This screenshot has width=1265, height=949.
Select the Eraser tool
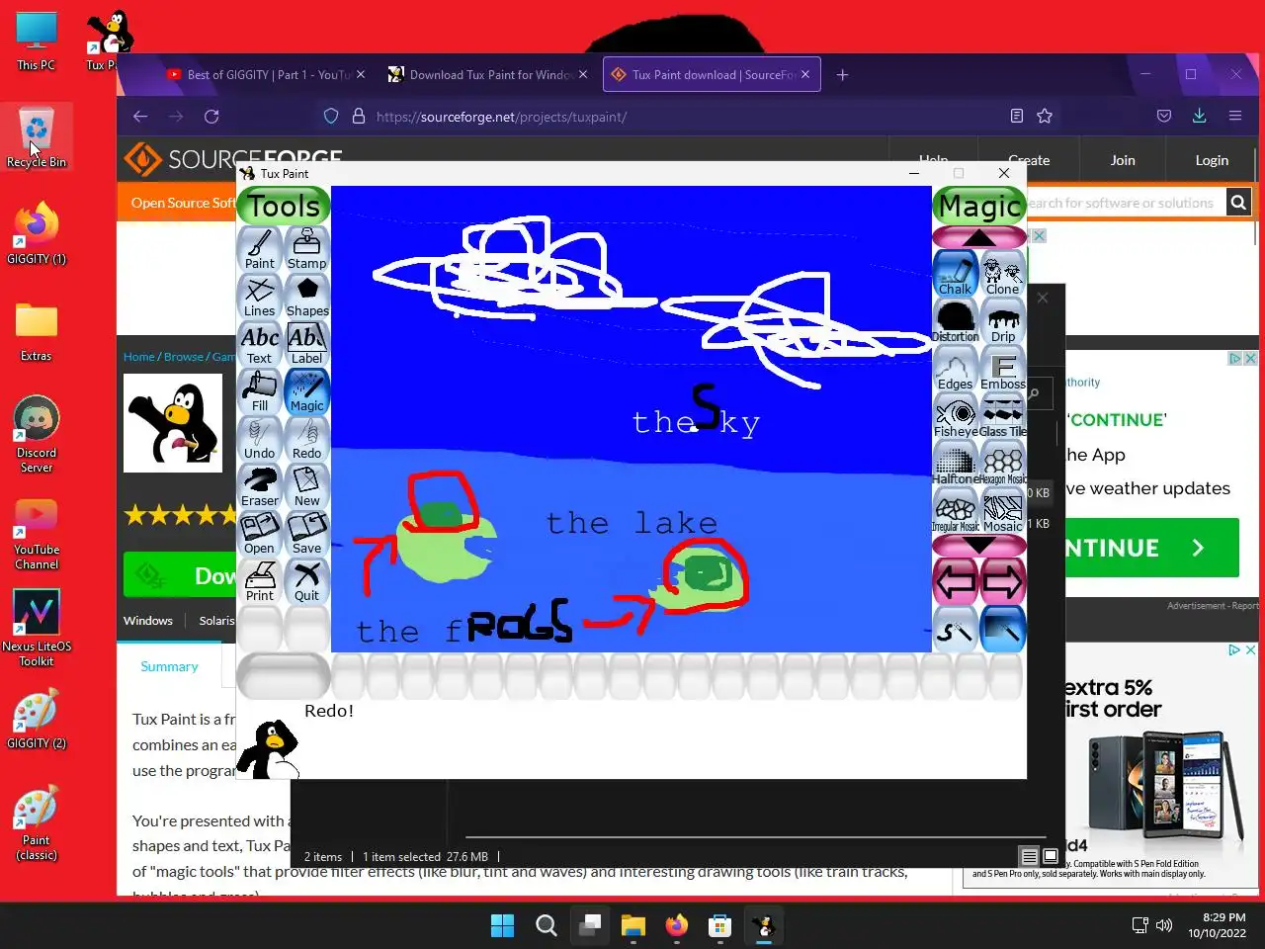tap(260, 486)
